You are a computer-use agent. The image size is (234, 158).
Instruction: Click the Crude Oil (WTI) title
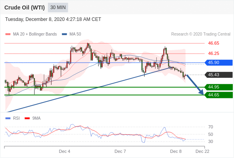pyautogui.click(x=25, y=8)
